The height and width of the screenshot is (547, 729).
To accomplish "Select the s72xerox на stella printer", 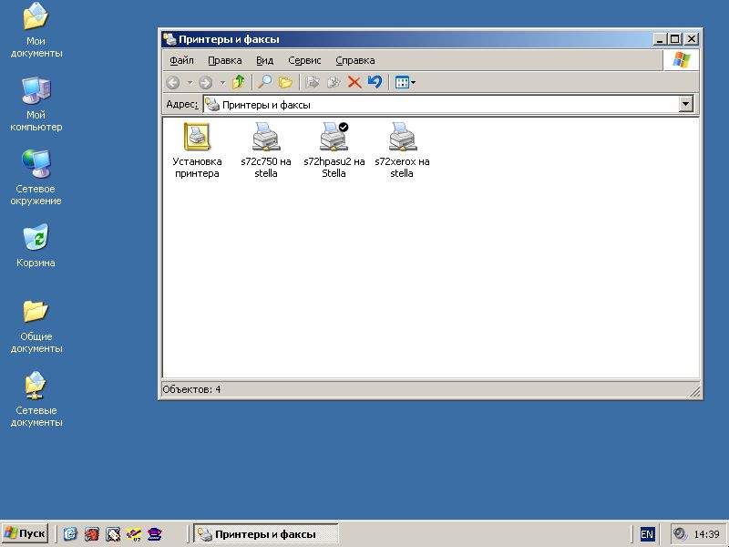I will click(x=402, y=138).
